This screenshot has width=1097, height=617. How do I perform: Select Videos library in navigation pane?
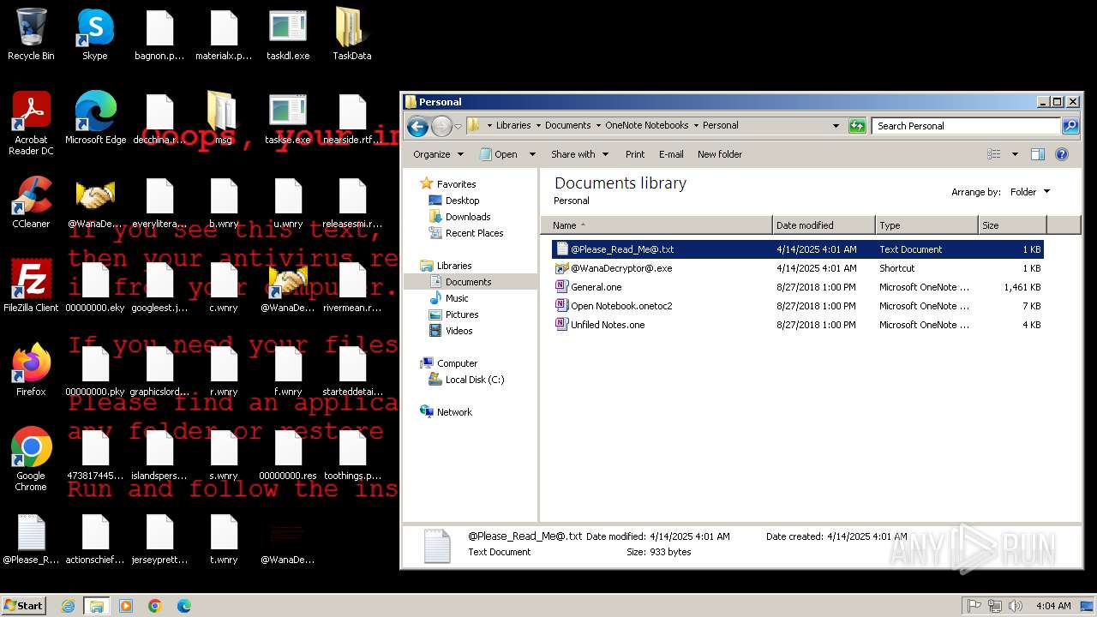(x=459, y=331)
